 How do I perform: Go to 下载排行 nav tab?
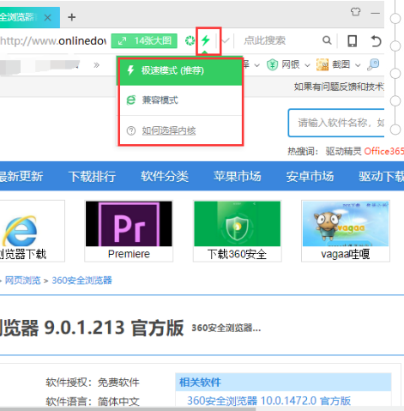(92, 176)
